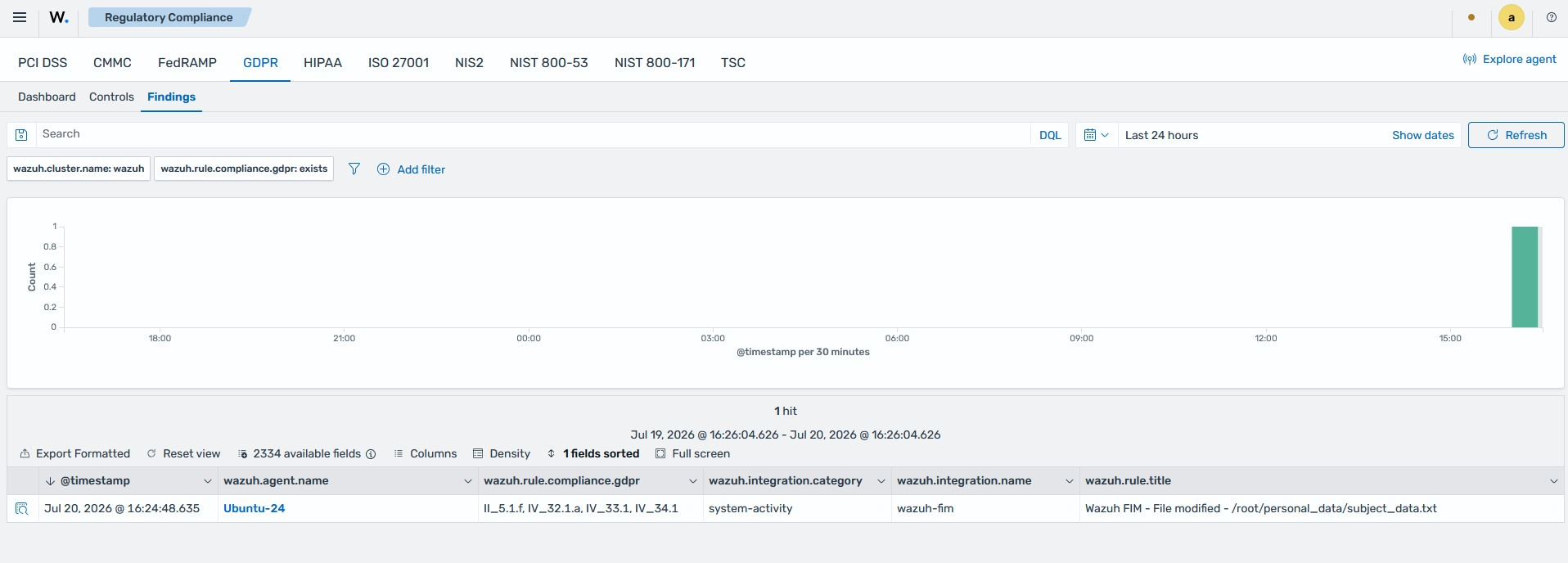This screenshot has height=563, width=1568.
Task: Open Explore agent link
Action: [x=1510, y=59]
